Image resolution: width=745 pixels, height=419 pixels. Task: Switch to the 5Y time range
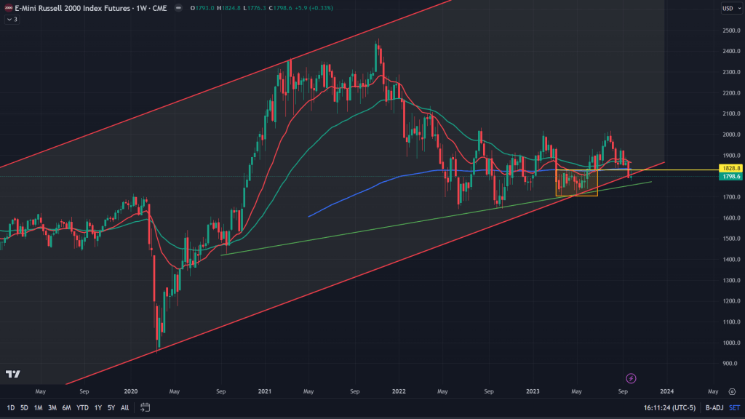111,407
